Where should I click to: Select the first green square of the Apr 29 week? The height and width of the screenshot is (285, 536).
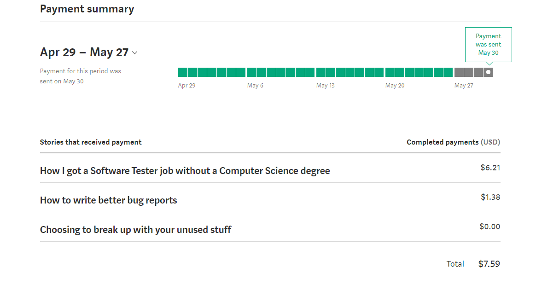[183, 72]
